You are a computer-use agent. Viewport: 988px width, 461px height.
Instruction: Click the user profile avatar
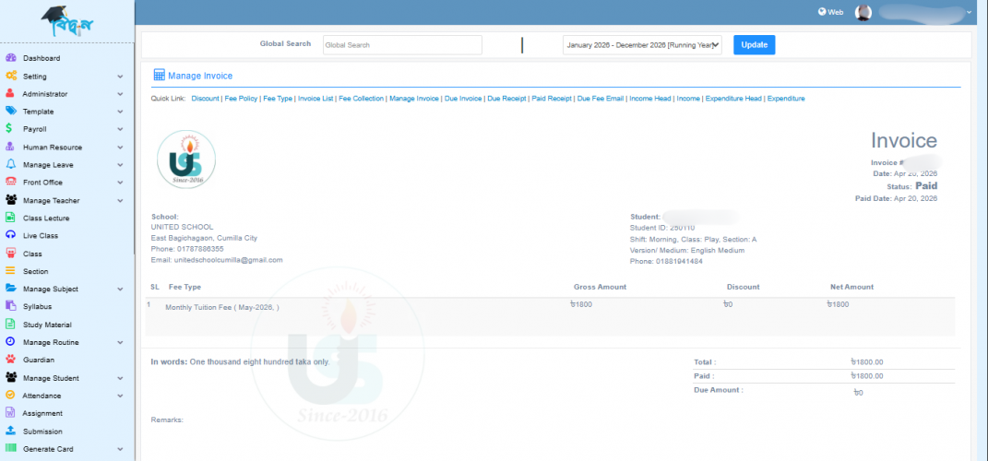[x=863, y=12]
